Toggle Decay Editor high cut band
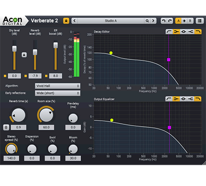The image size is (206, 186). coord(198,32)
